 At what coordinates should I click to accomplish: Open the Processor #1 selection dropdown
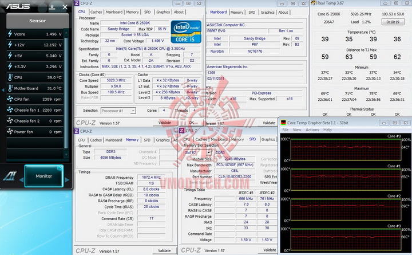tap(118, 111)
